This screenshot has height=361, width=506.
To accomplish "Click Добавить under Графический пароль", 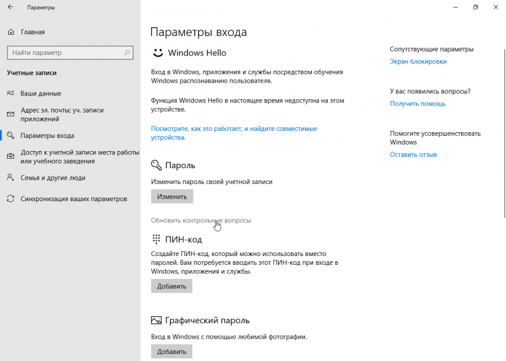I will [171, 352].
